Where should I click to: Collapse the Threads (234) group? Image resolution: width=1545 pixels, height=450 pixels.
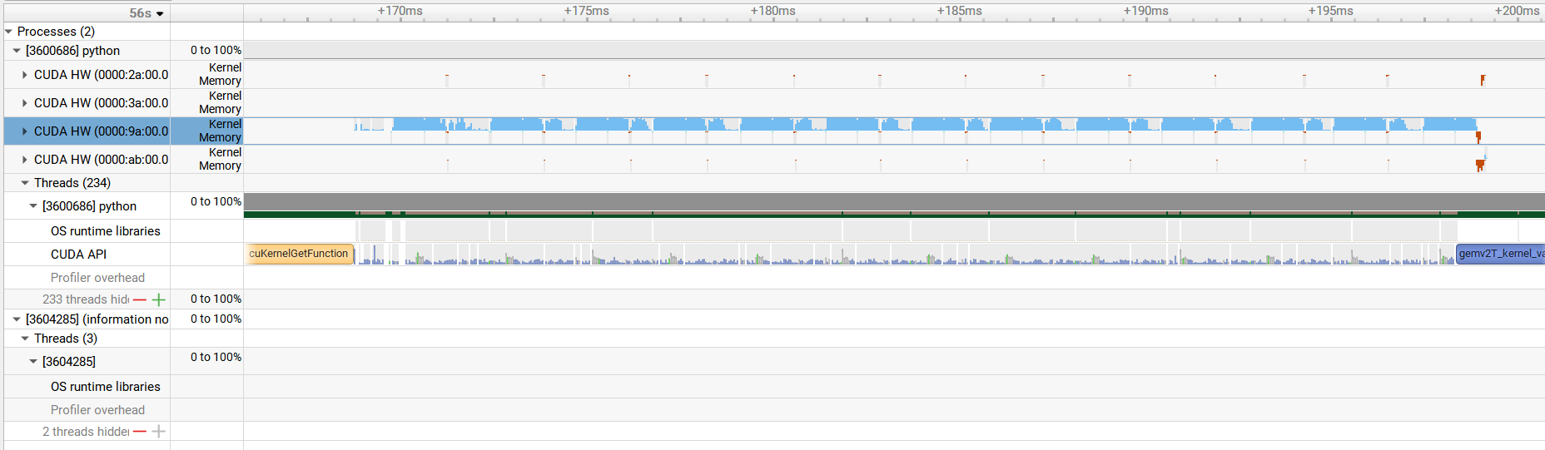[x=25, y=183]
